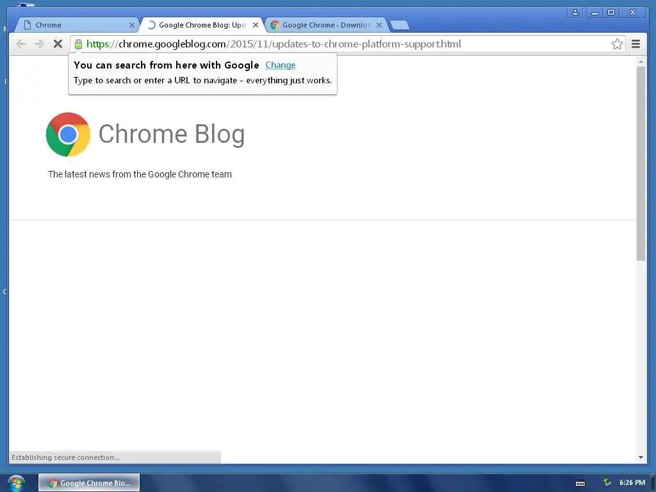Screen dimensions: 656x492
Task: Close the Google Chrome Blog tab
Action: (256, 25)
